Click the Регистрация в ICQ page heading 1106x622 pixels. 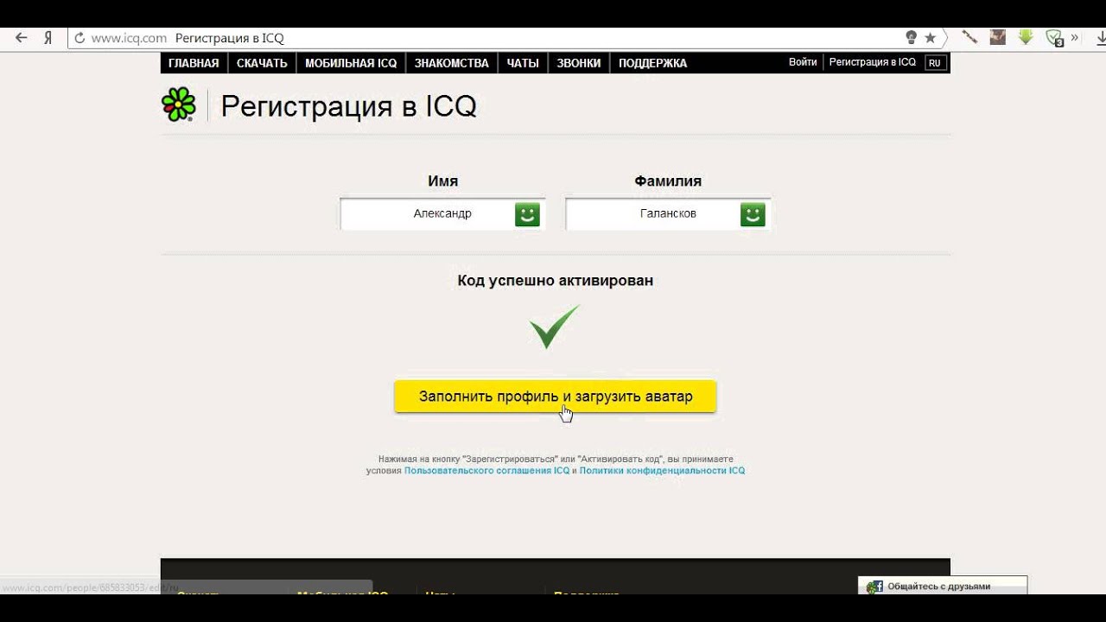point(348,106)
